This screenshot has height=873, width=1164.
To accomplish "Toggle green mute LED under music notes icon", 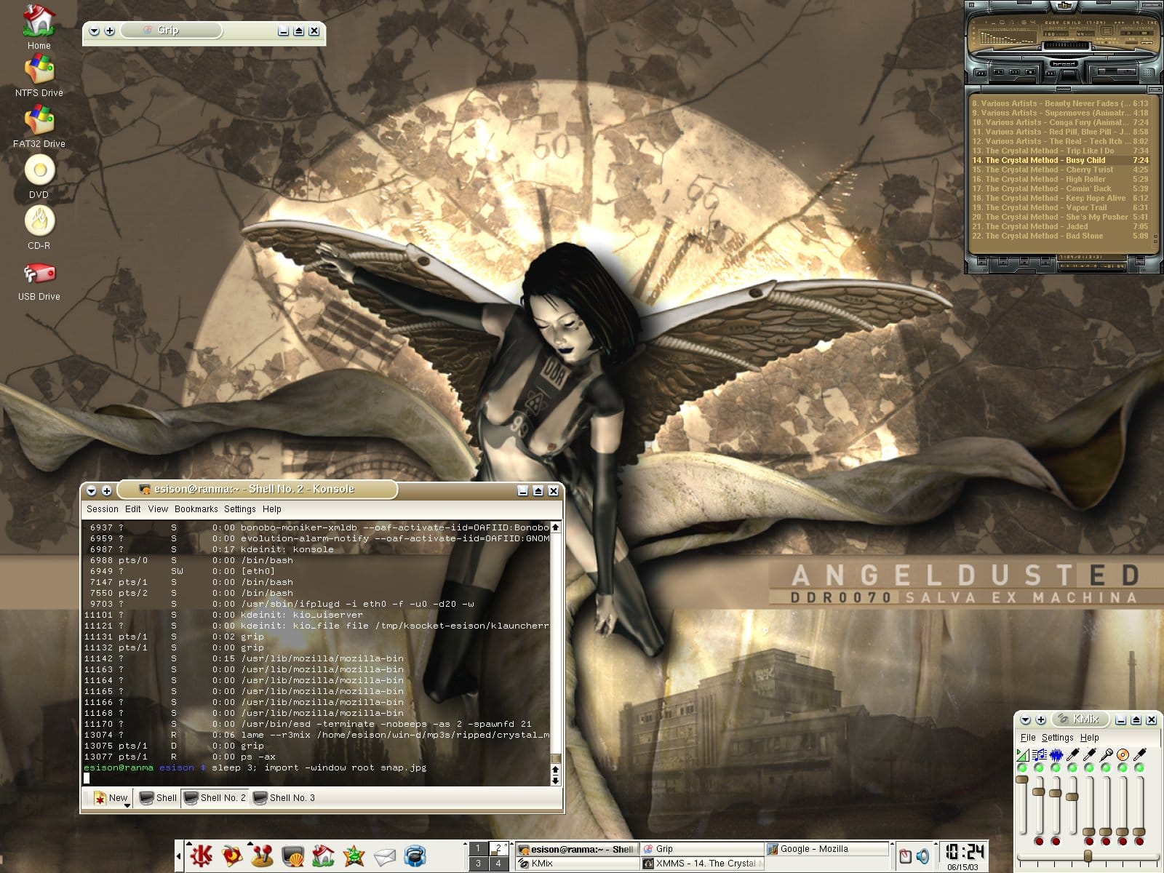I will pyautogui.click(x=1039, y=768).
